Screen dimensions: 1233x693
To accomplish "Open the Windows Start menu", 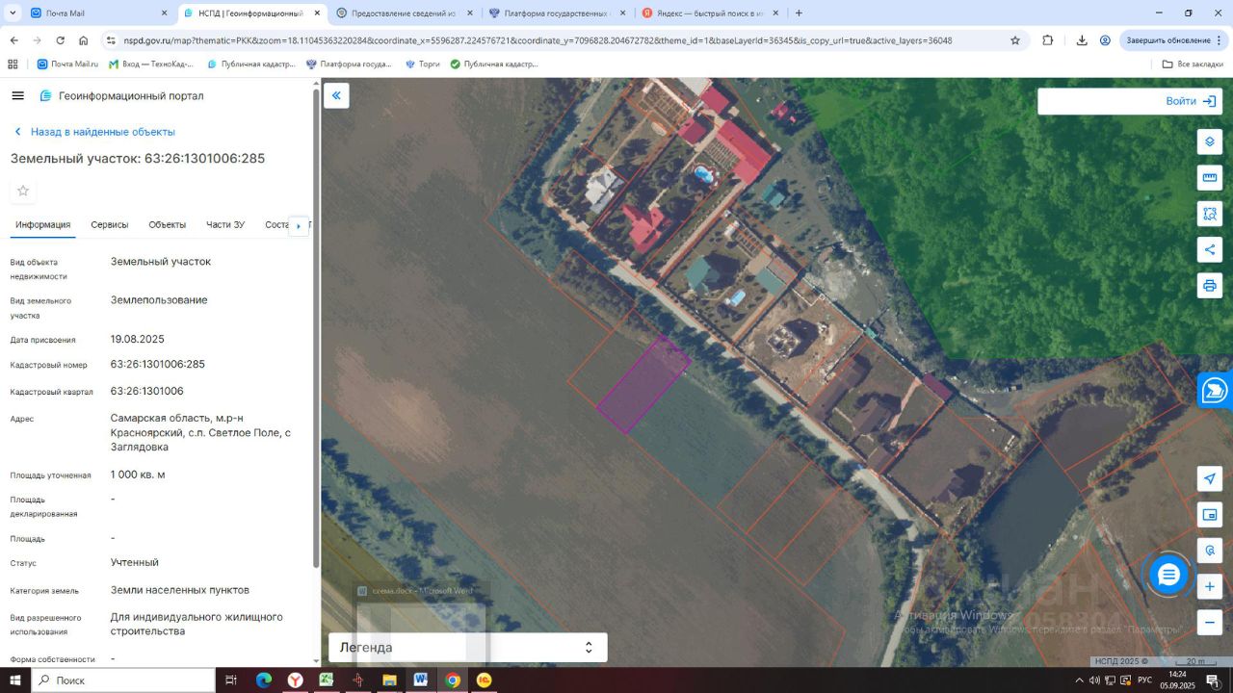I will click(x=14, y=680).
